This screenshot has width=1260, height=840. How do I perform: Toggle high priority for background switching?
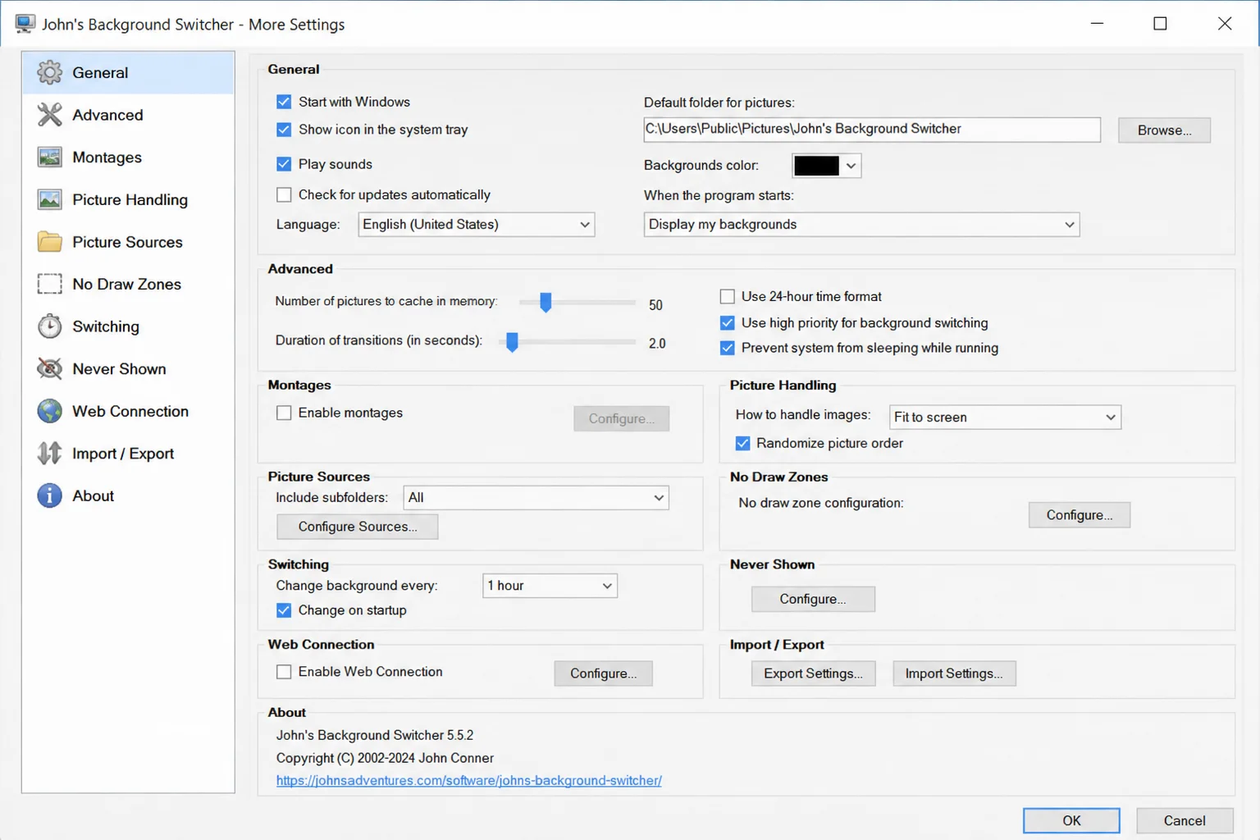click(727, 322)
